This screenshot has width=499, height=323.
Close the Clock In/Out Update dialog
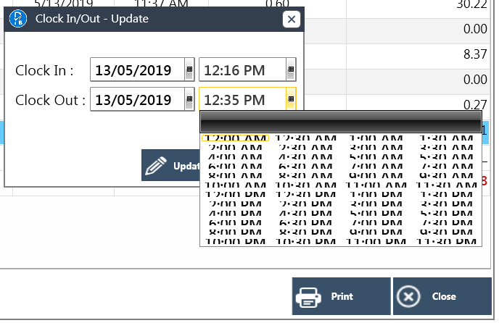[x=290, y=20]
